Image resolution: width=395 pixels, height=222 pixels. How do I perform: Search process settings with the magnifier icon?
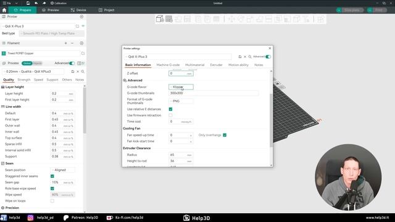click(83, 72)
